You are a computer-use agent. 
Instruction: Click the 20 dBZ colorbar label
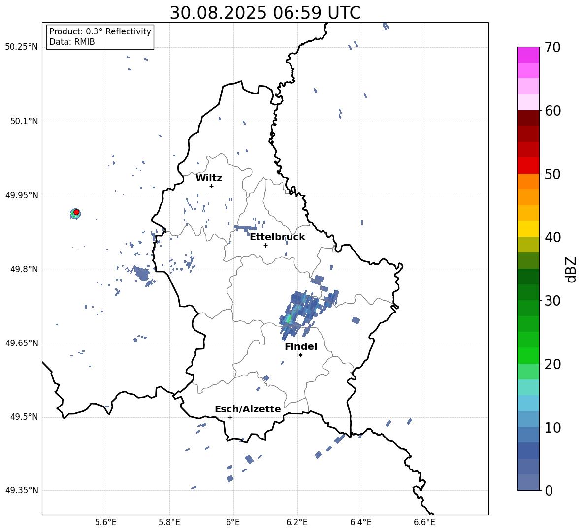point(552,364)
